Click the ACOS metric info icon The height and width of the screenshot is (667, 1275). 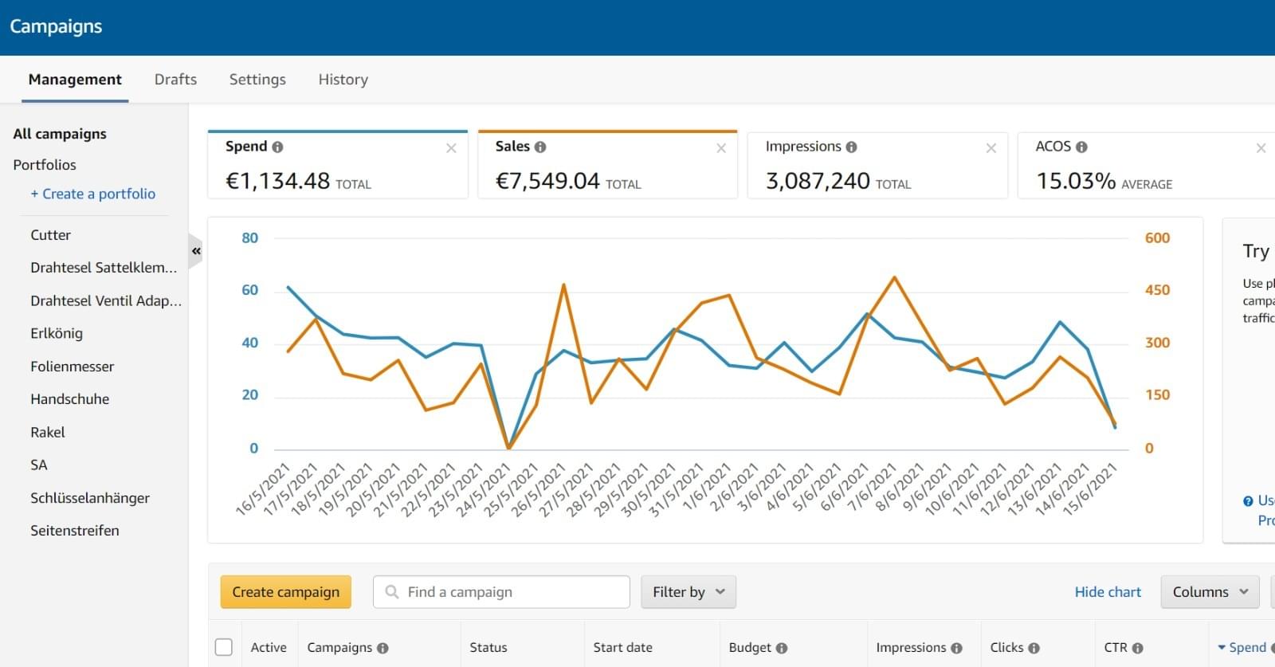(x=1081, y=147)
